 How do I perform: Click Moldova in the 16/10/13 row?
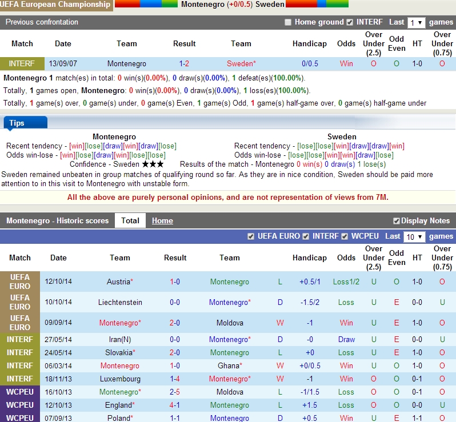(230, 392)
